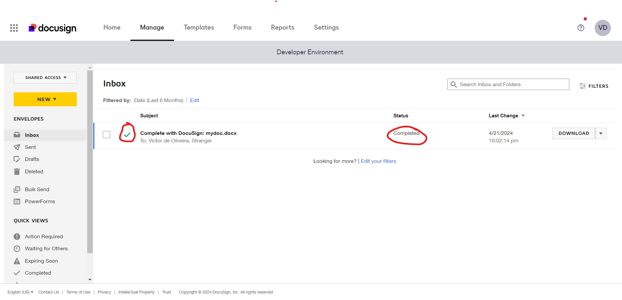
Task: Click the Search Inbox and Folders field
Action: click(x=508, y=85)
